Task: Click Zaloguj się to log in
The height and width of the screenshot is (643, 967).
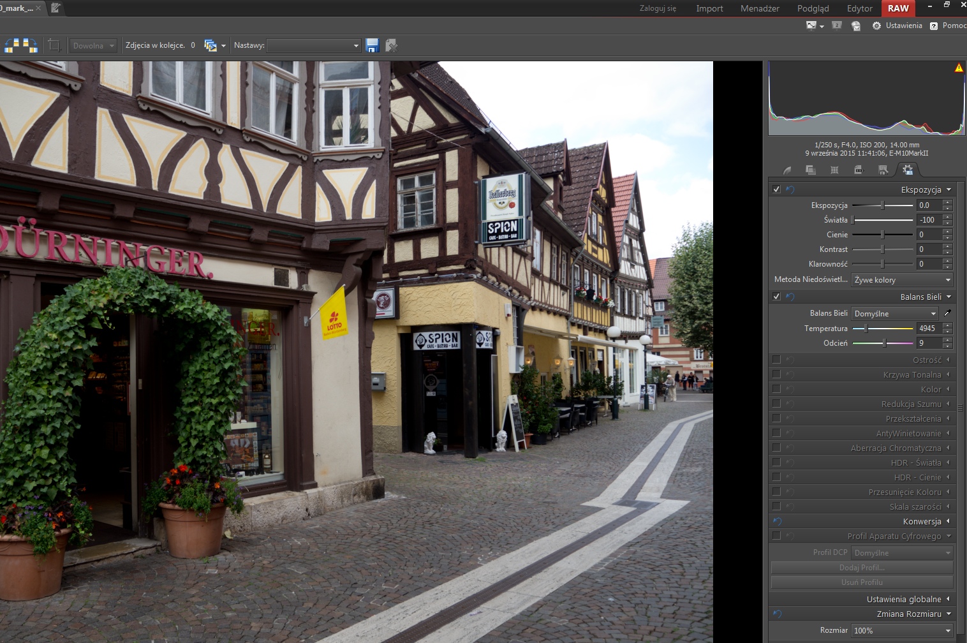Action: pos(658,8)
